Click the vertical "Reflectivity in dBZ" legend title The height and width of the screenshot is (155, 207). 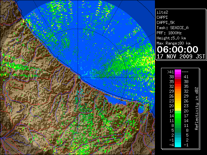tap(197, 108)
